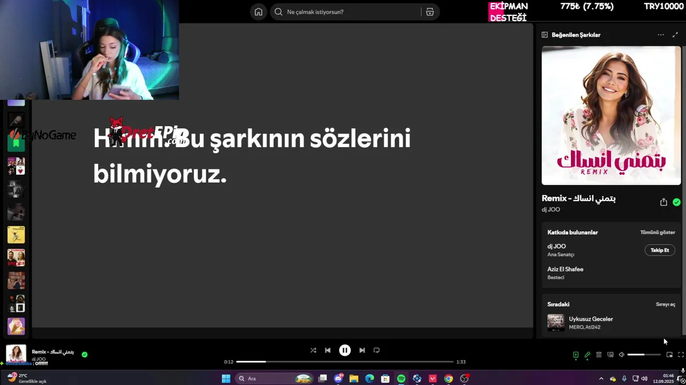Open the yellow dancer playlist in sidebar
Screen dimensions: 686x385
[16, 234]
